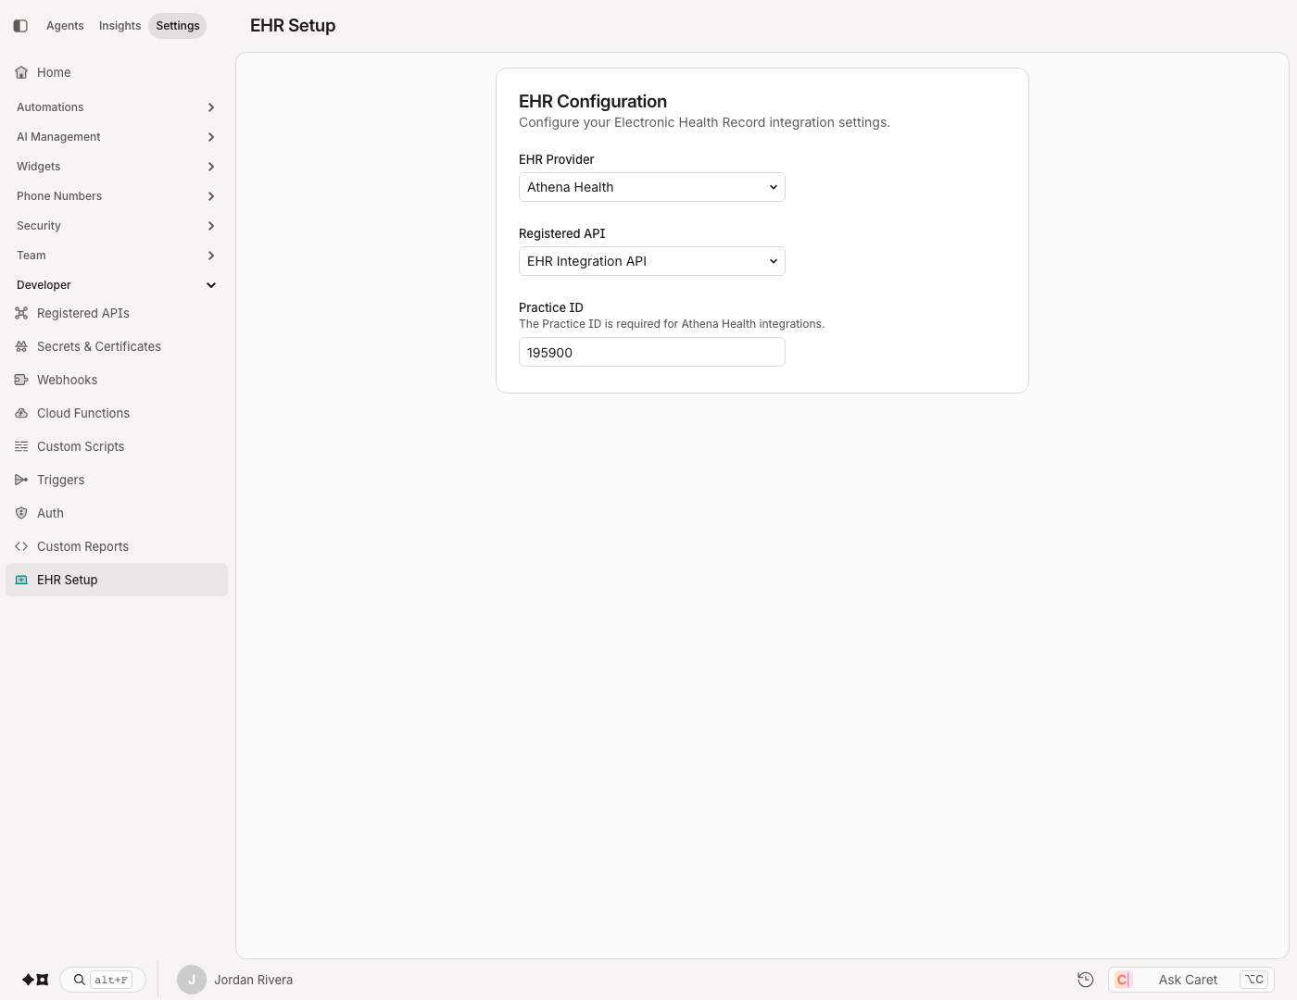This screenshot has width=1297, height=1000.
Task: Click the Jordan Rivera user name
Action: [x=253, y=980]
